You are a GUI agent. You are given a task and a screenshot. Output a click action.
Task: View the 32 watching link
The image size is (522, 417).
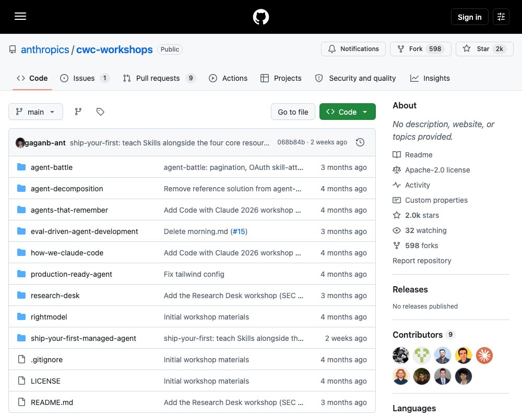coord(420,230)
